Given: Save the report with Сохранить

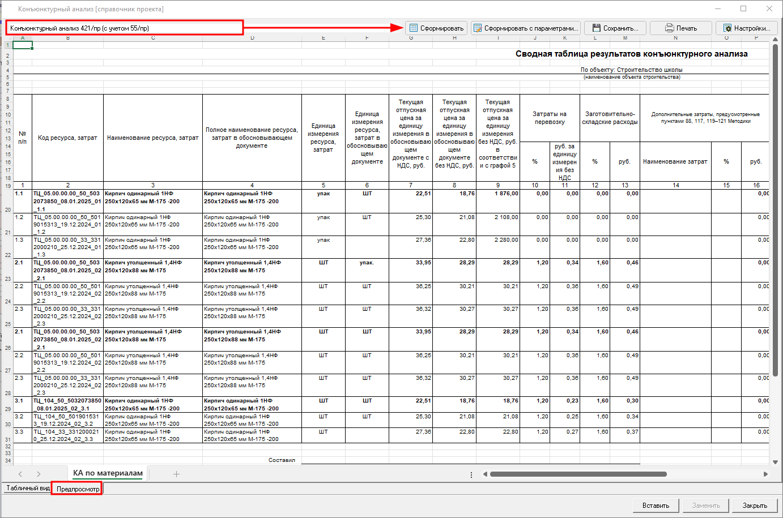Looking at the screenshot, I should pos(615,28).
